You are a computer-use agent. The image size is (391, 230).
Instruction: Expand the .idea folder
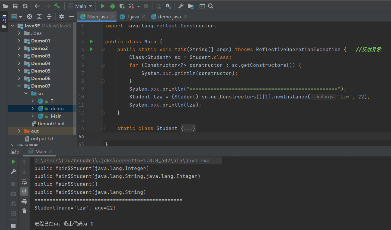pyautogui.click(x=19, y=33)
